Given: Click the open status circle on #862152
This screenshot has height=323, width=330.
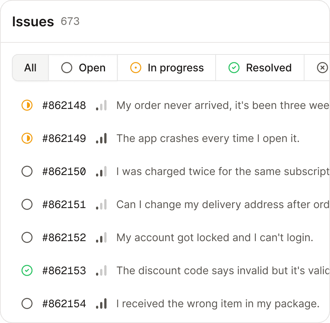Looking at the screenshot, I should pyautogui.click(x=27, y=237).
